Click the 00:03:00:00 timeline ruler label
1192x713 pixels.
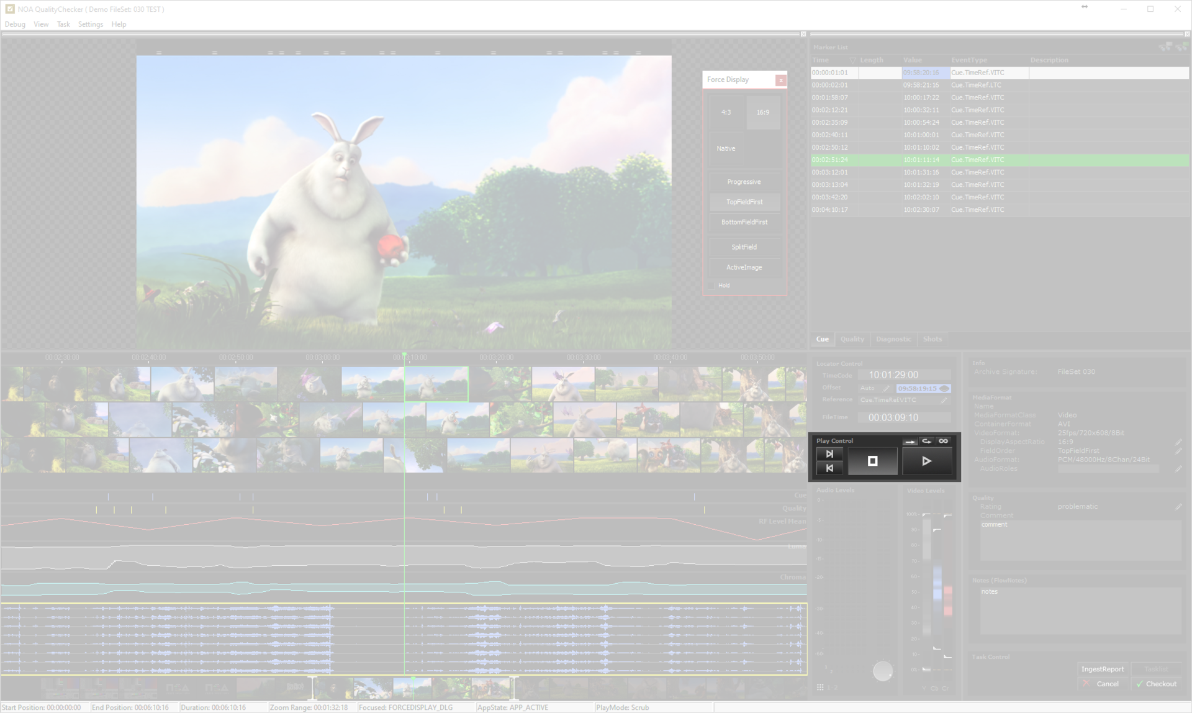[322, 358]
